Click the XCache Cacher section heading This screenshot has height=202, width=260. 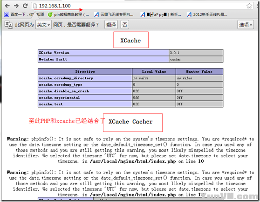coord(130,122)
